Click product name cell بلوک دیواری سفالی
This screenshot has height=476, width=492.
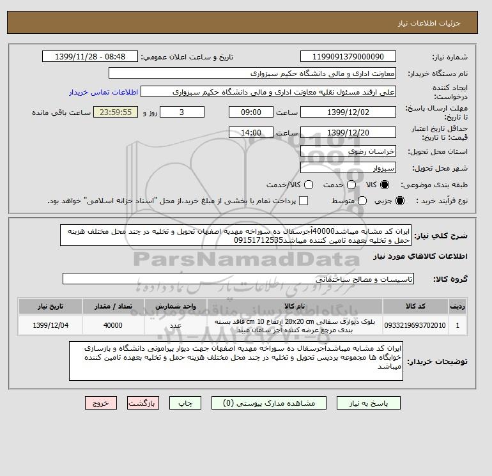pos(295,325)
